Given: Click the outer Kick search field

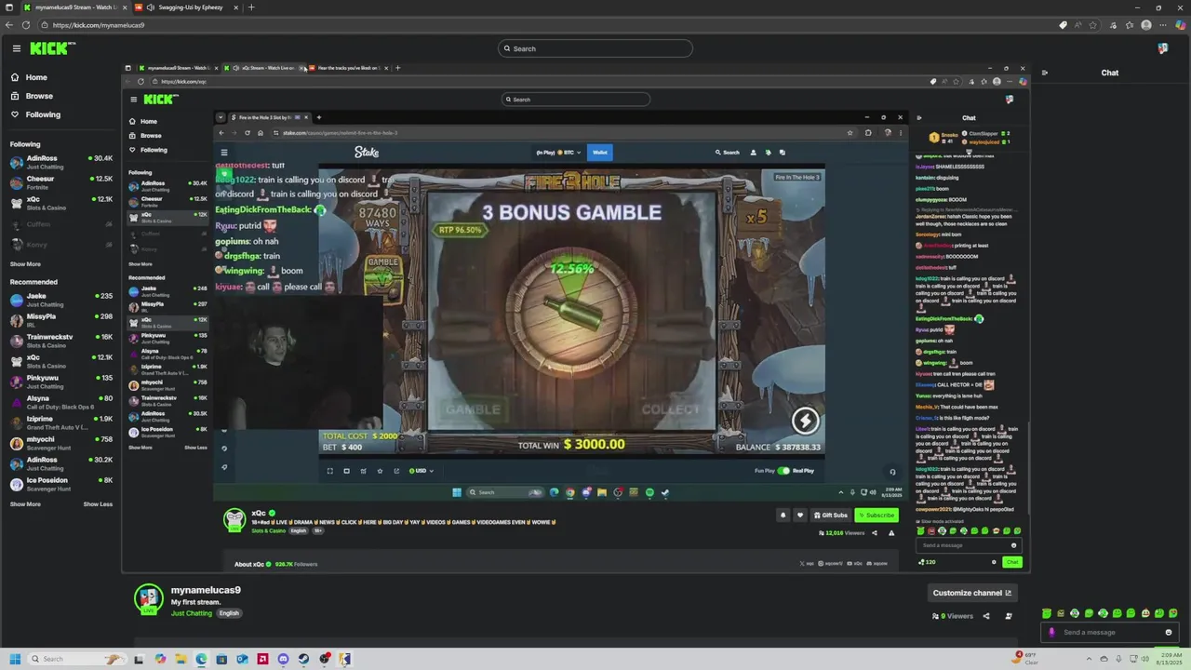Looking at the screenshot, I should (595, 48).
